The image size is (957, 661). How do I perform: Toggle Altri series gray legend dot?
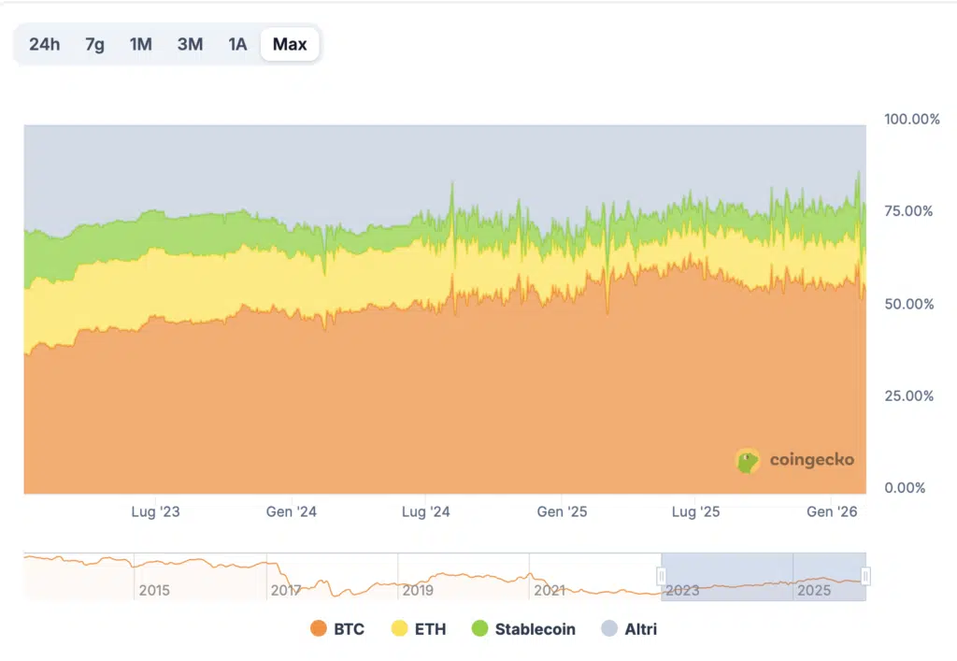[611, 629]
